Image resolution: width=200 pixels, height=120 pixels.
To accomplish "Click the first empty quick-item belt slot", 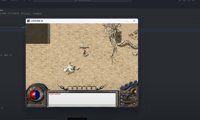I will 70,88.
